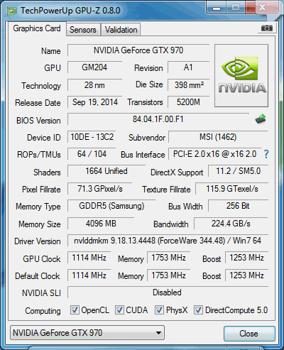284x350 pixels.
Task: Select NVIDIA GeForce GTX 970 combo box
Action: coord(87,333)
